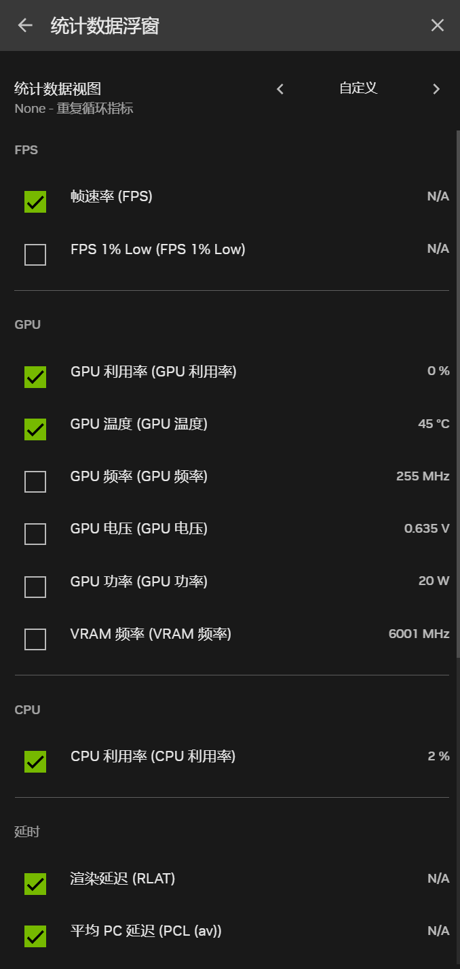This screenshot has width=460, height=969.
Task: Enable the FPS 1% Low checkbox
Action: click(35, 255)
